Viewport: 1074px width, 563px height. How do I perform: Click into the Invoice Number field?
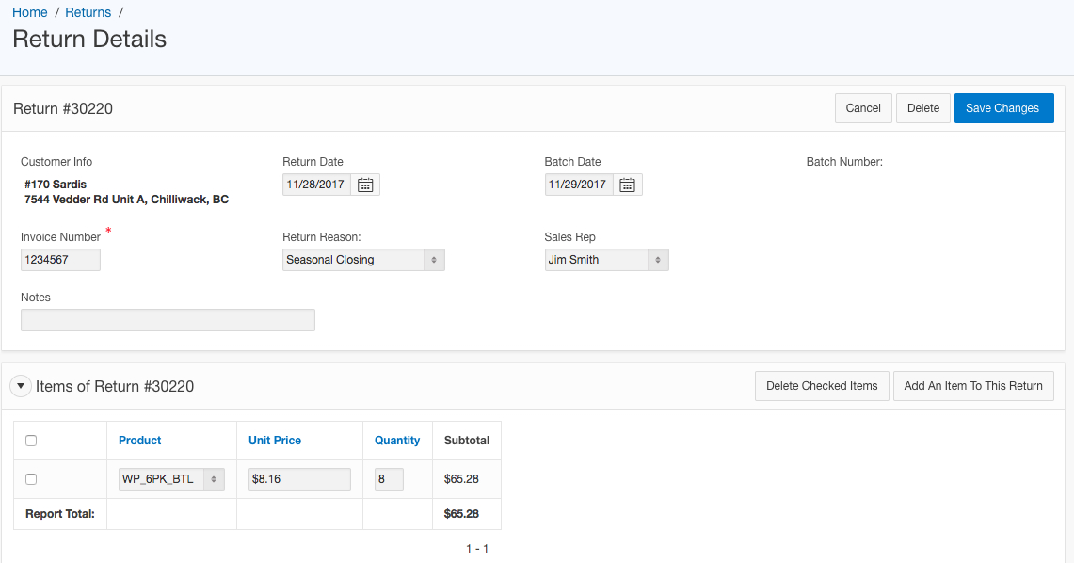[60, 260]
